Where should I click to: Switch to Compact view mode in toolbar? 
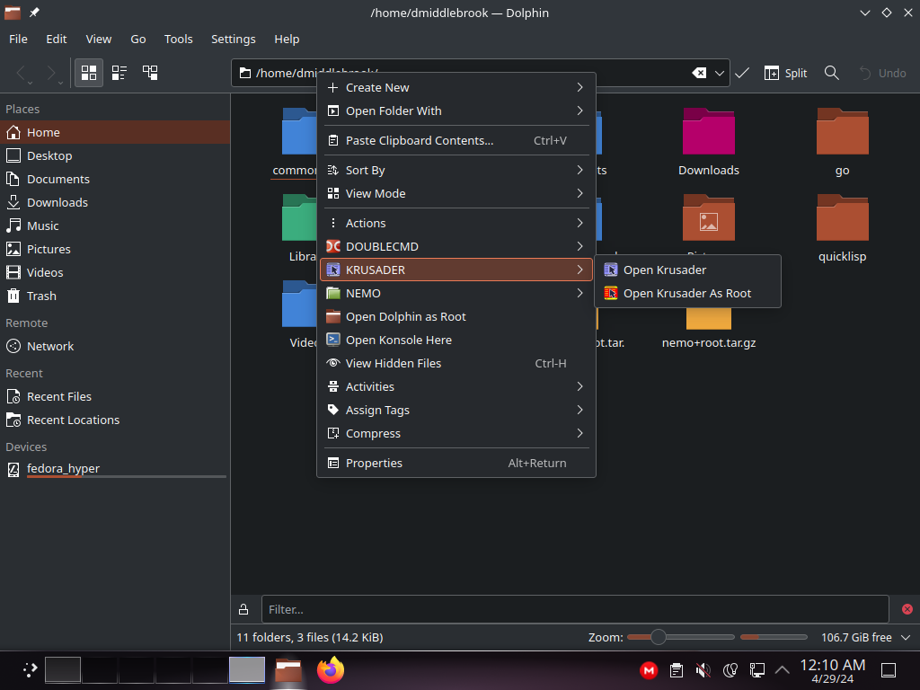(x=119, y=73)
